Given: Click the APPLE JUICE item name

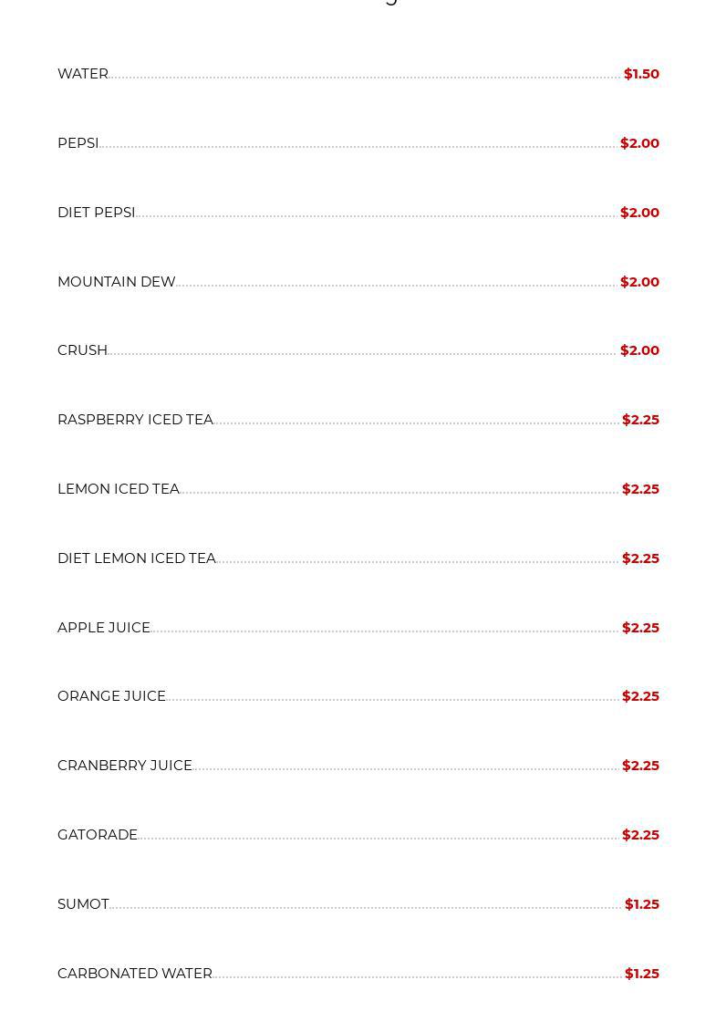Looking at the screenshot, I should pyautogui.click(x=103, y=628).
